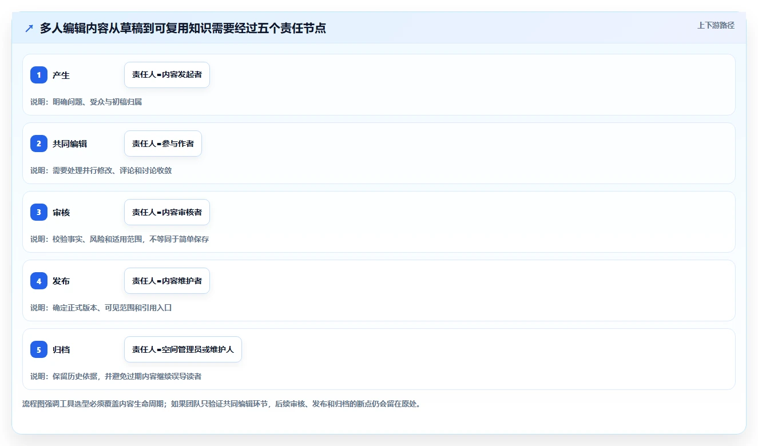Click the 责任人=内容审核者 chip
The height and width of the screenshot is (446, 758).
(167, 212)
